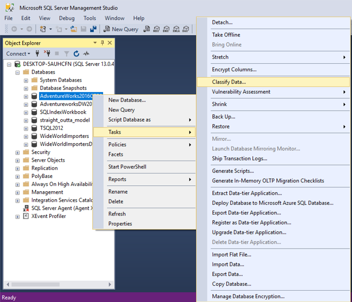This screenshot has width=352, height=302.
Task: Close the Object Explorer panel
Action: [110, 43]
